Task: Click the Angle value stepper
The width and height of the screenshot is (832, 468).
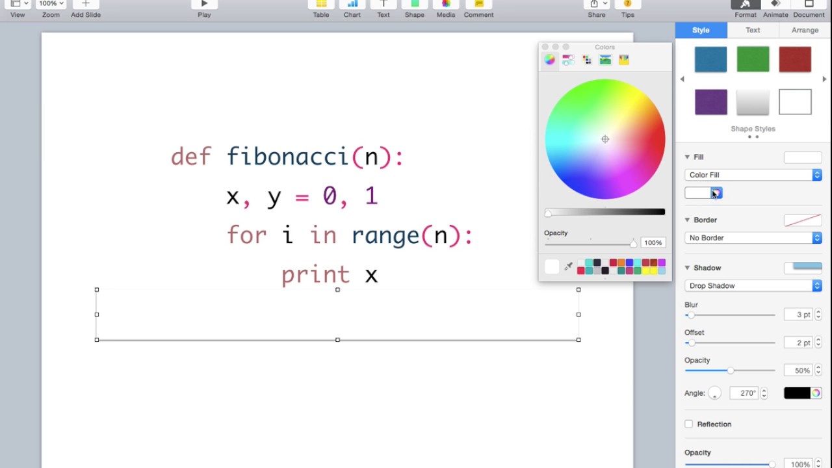Action: coord(764,393)
